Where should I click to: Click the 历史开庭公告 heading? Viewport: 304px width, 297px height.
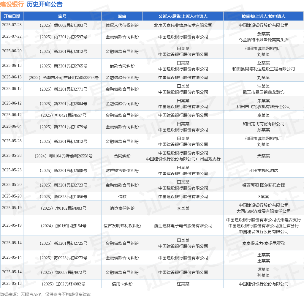pos(45,4)
